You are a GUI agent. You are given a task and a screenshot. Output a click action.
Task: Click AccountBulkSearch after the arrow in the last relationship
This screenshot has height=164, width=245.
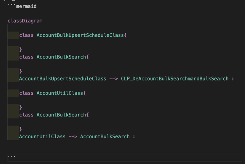coord(105,136)
